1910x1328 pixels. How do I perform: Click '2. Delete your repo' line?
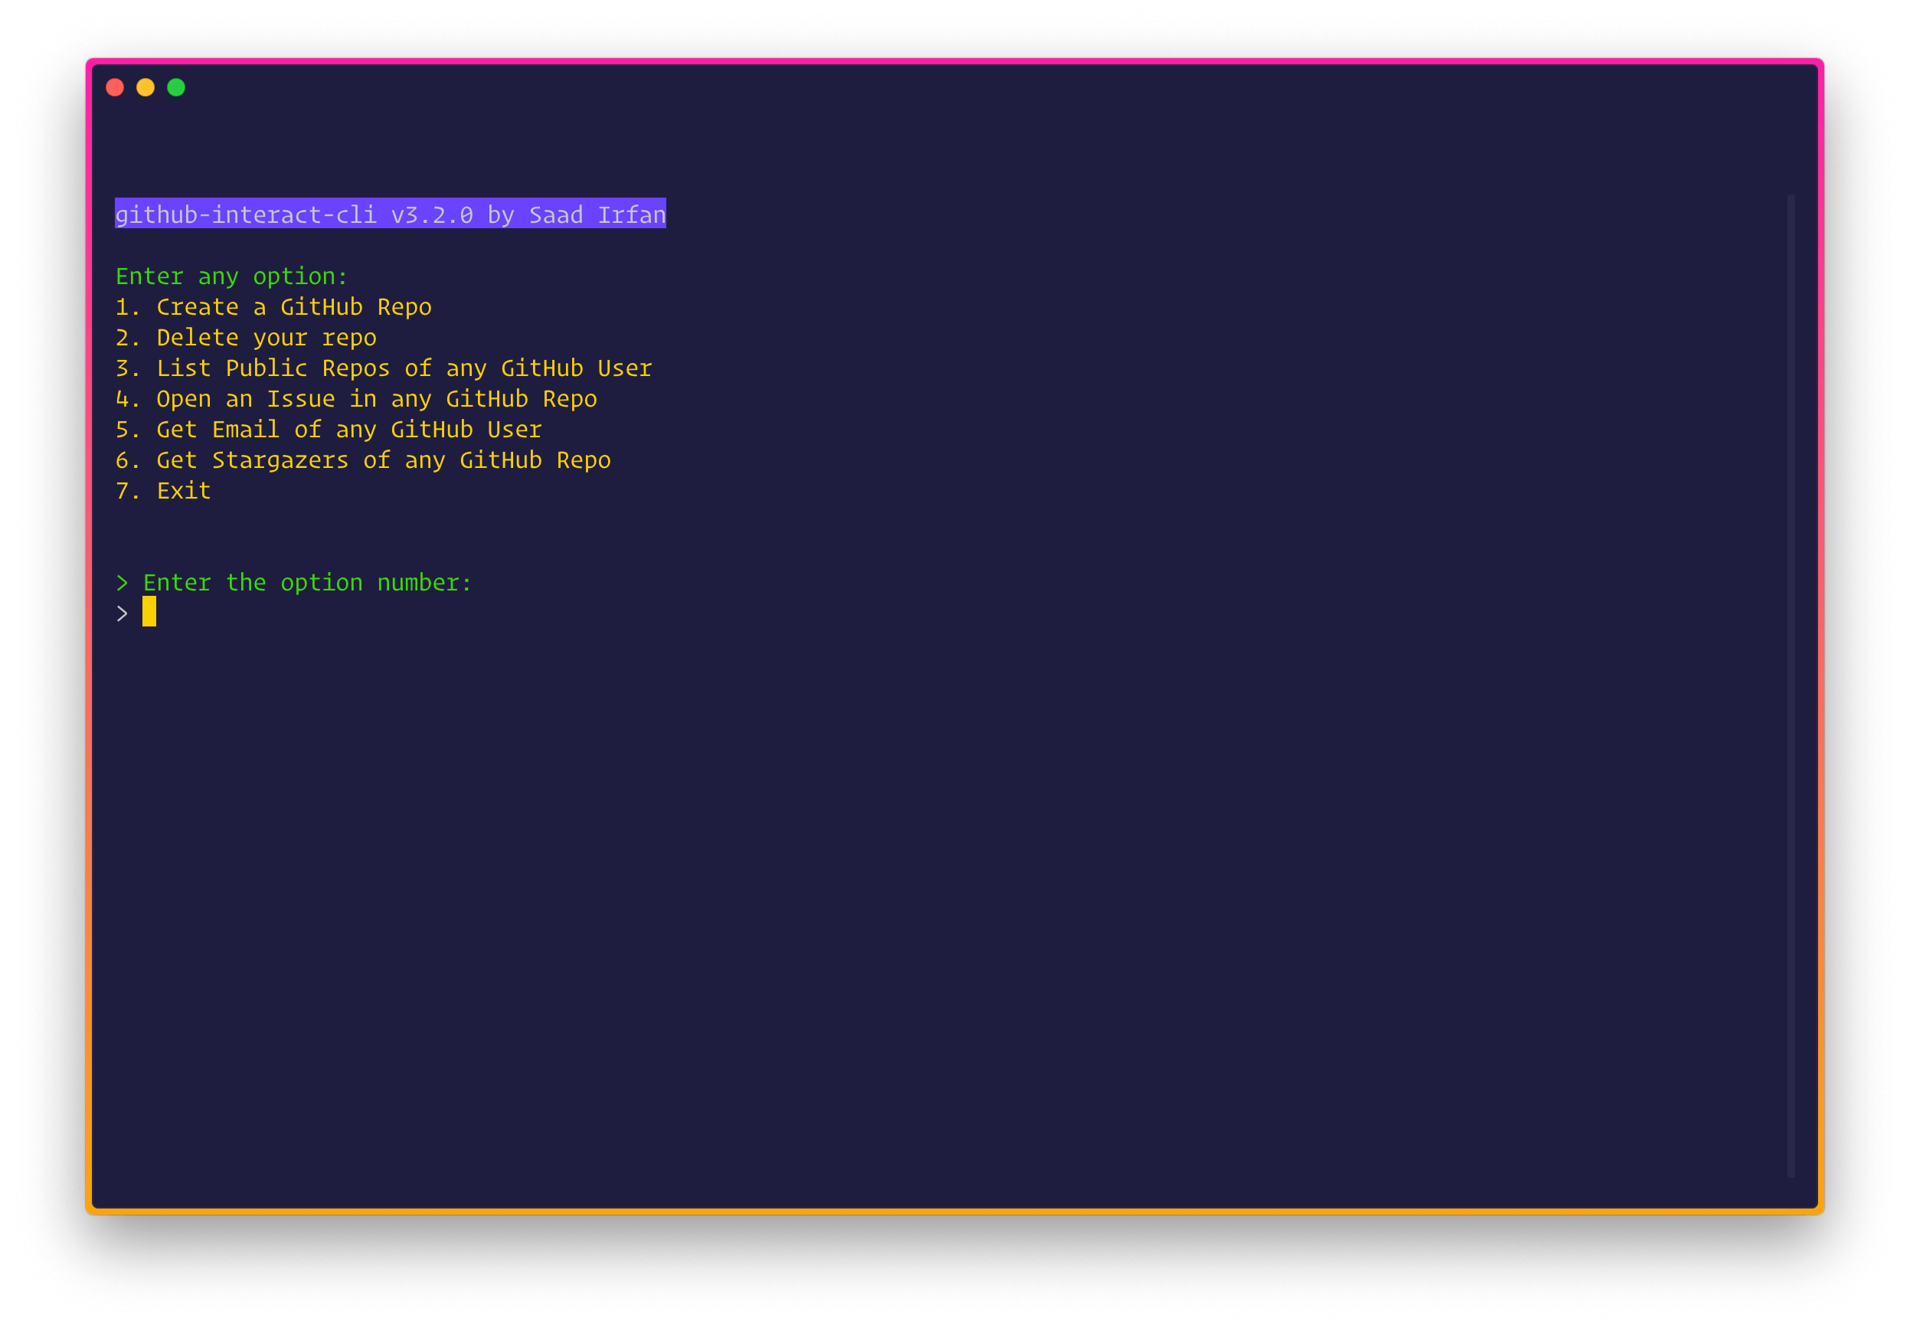(x=245, y=338)
